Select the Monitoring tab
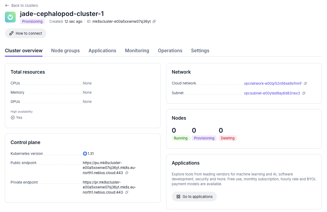The width and height of the screenshot is (327, 212). (137, 51)
